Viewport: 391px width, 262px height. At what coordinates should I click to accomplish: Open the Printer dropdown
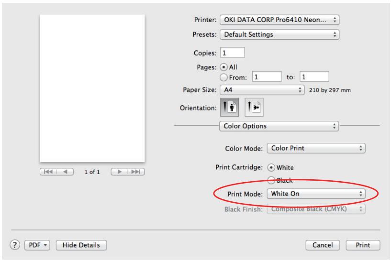(279, 20)
